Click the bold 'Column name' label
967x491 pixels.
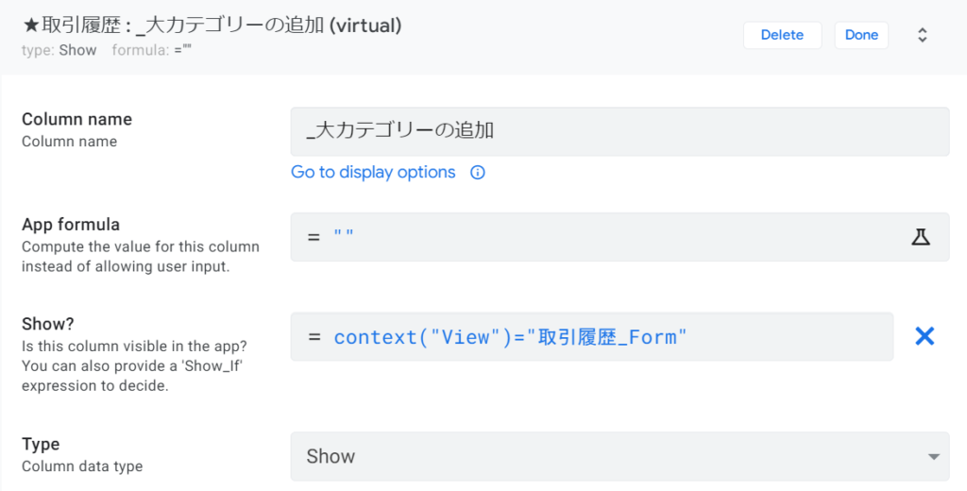(76, 119)
